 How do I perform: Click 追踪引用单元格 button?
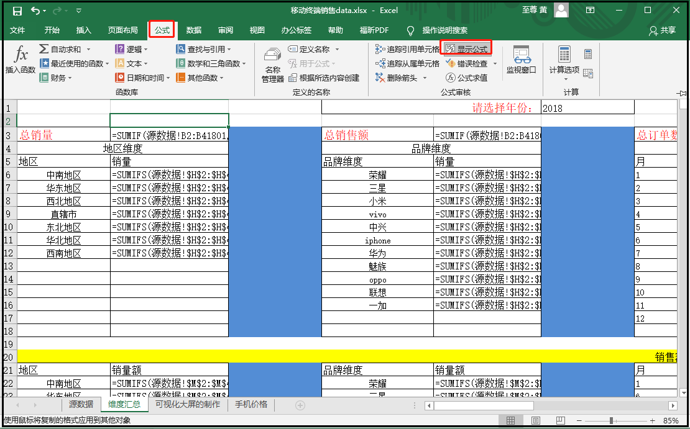(x=408, y=49)
